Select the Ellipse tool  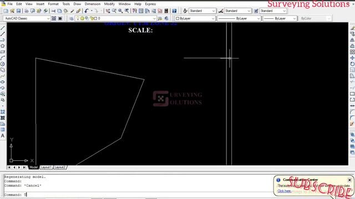coord(3,82)
